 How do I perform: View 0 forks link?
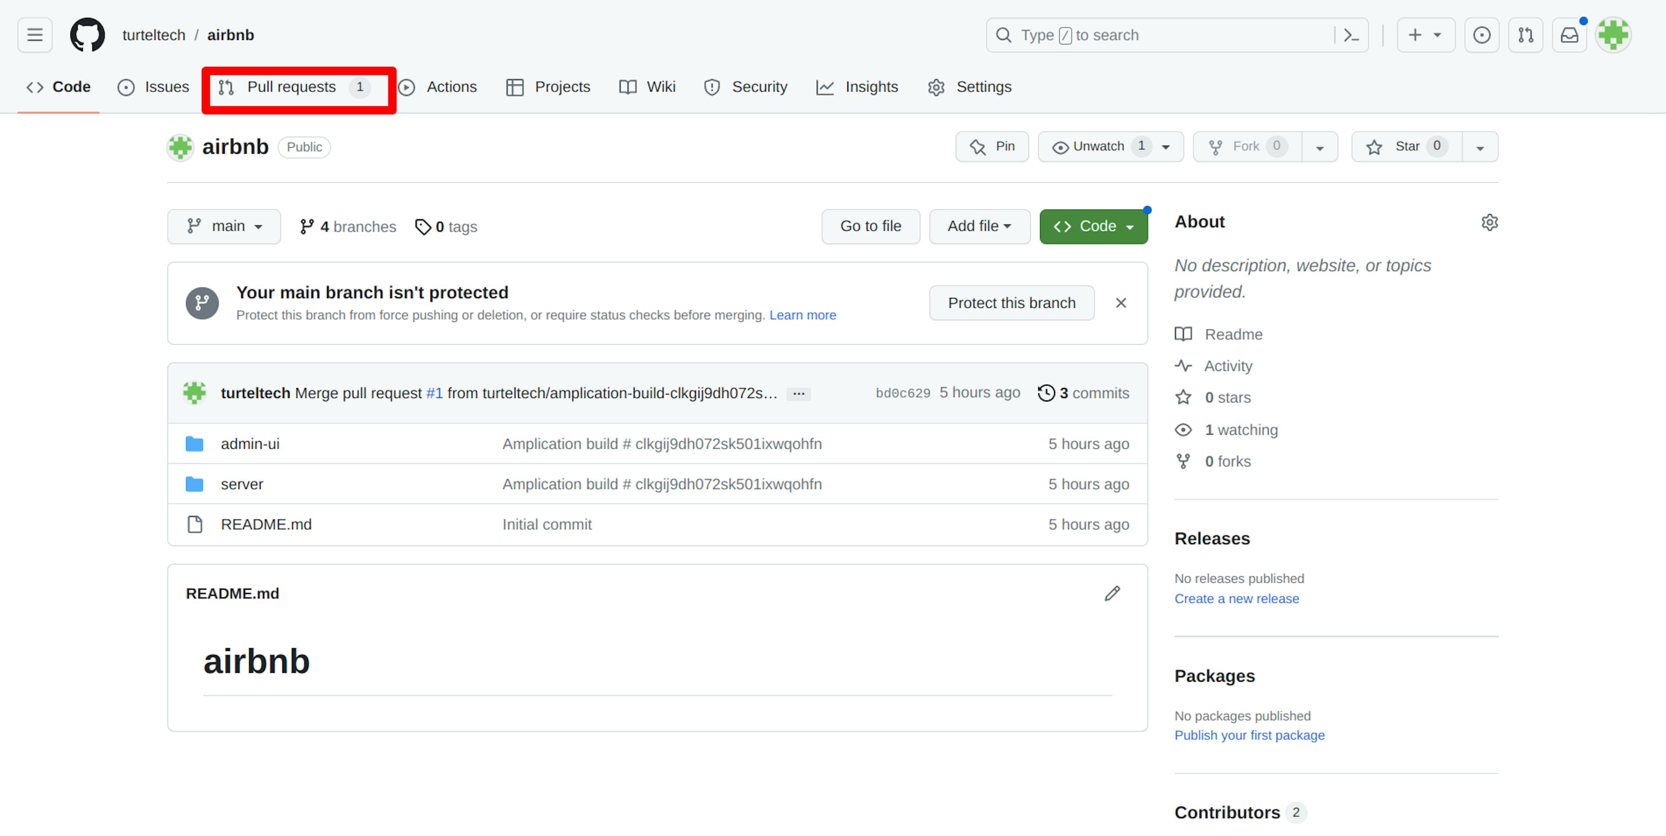coord(1213,462)
